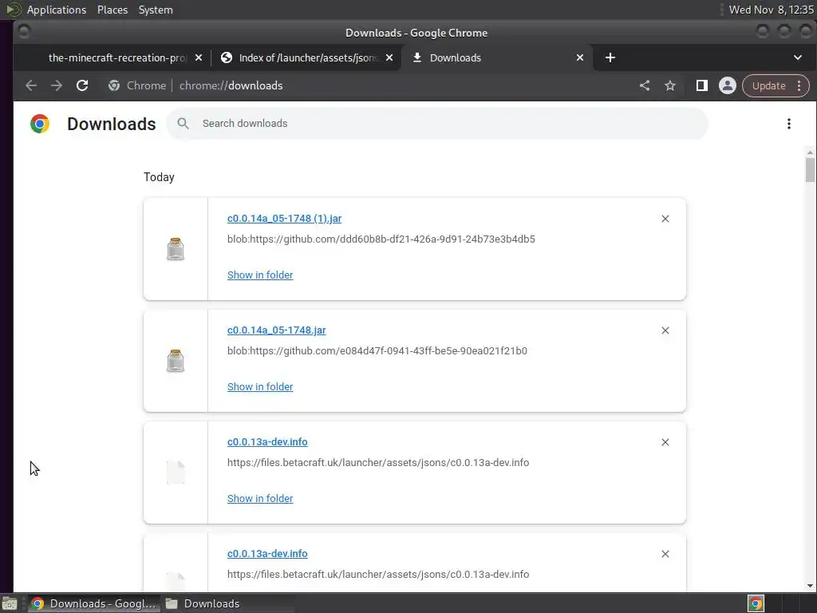Go forward using the browser forward arrow
This screenshot has width=817, height=613.
(x=57, y=85)
